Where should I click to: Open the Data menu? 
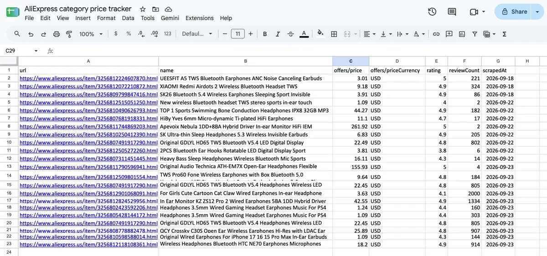[x=128, y=18]
